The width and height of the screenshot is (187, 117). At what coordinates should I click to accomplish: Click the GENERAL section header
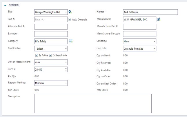click(14, 6)
